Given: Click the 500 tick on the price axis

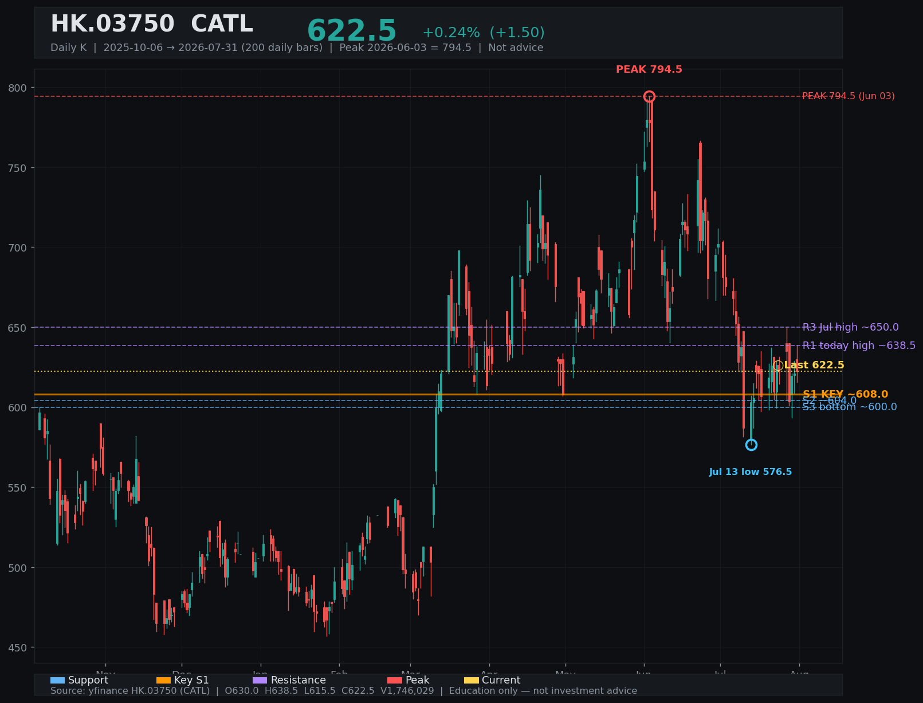Looking at the screenshot, I should tap(18, 568).
